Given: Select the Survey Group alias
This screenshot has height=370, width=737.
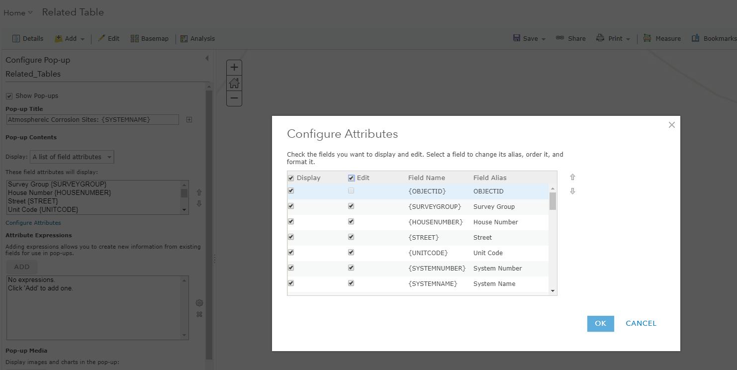Looking at the screenshot, I should [x=494, y=206].
